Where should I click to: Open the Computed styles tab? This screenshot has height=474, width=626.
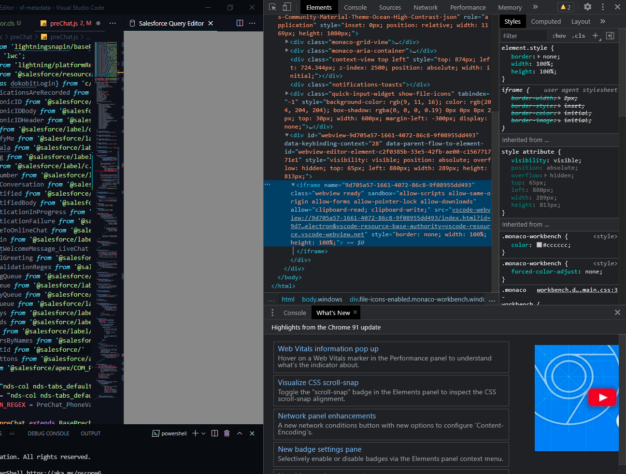546,21
